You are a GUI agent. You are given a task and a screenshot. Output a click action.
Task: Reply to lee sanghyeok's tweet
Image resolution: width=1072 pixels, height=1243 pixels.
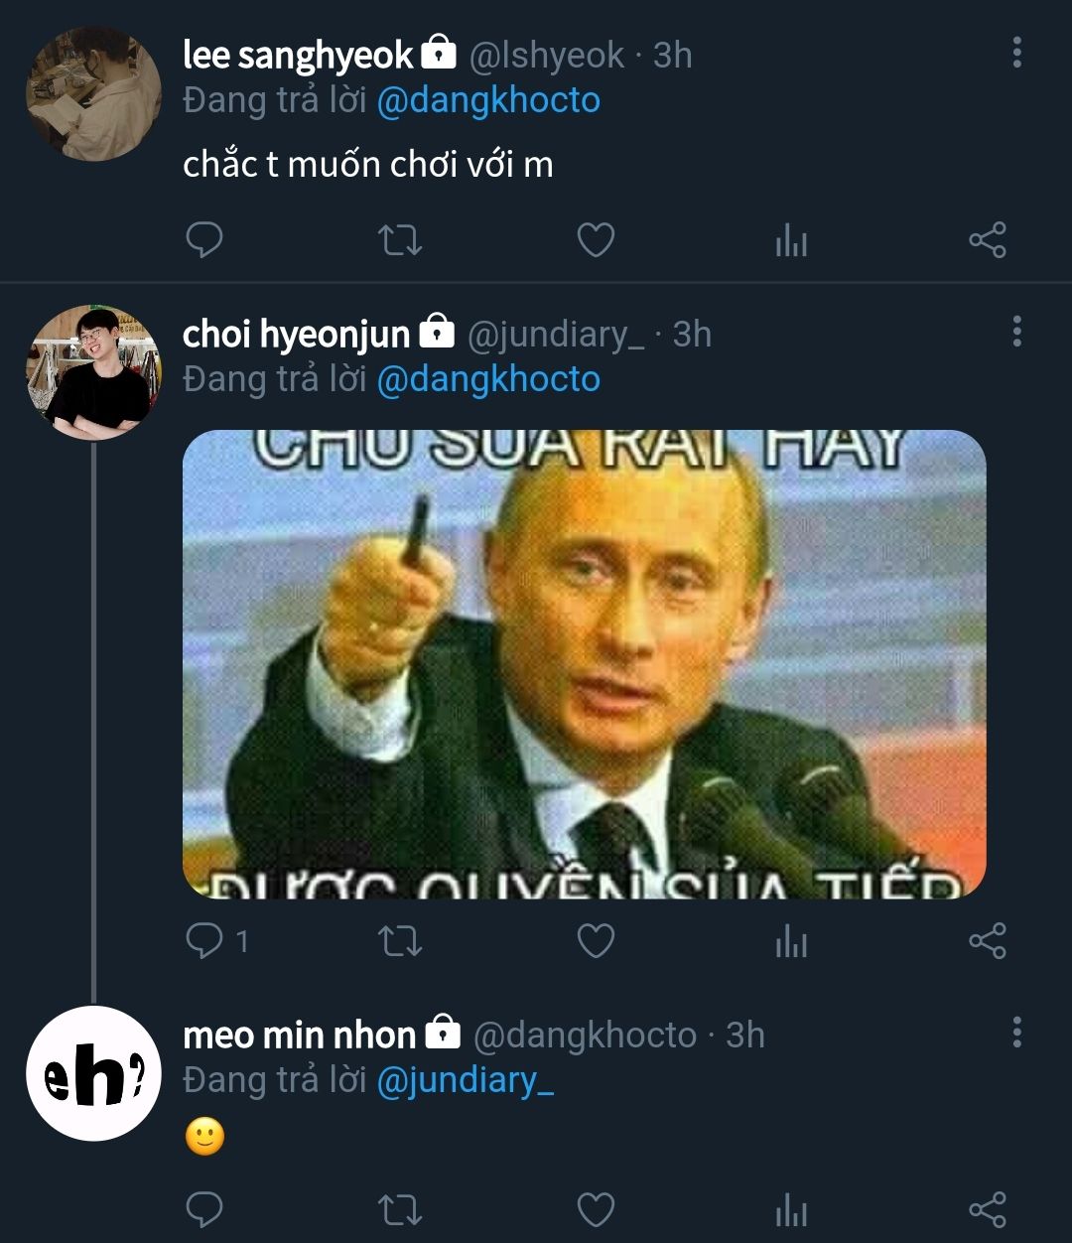pyautogui.click(x=204, y=240)
